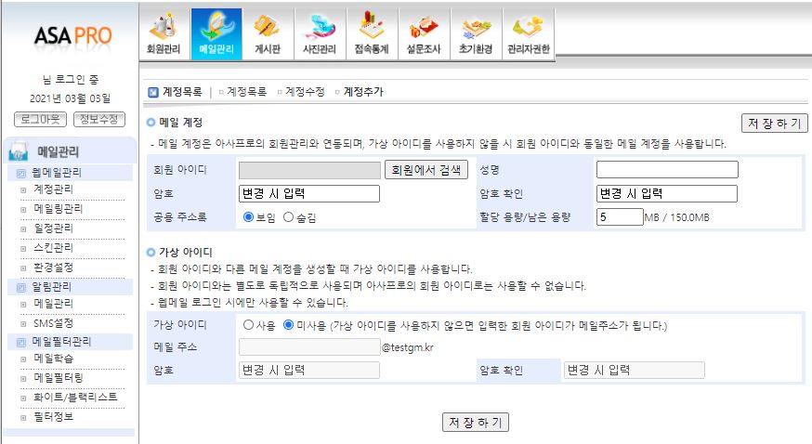The height and width of the screenshot is (444, 812).
Task: Open the 관리자권한 toolbar icon
Action: point(528,34)
